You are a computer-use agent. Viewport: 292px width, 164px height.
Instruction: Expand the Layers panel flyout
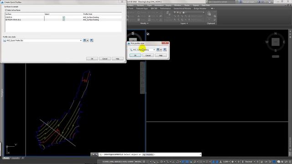tap(184, 23)
